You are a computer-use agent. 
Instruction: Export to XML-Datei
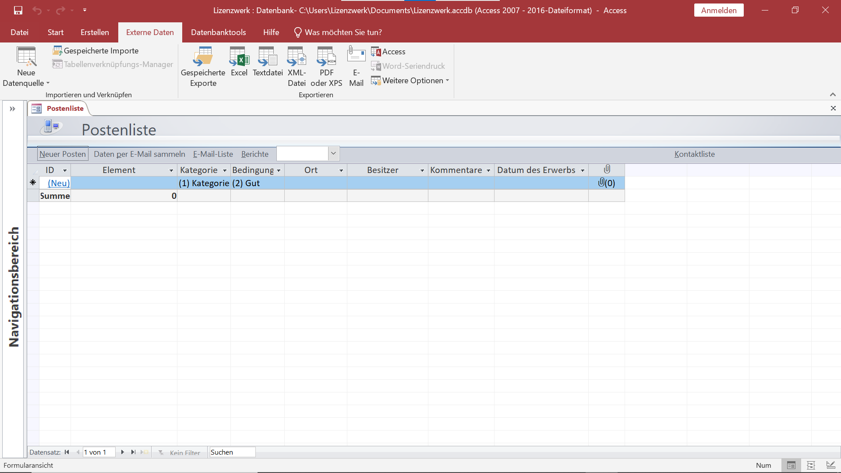(297, 67)
